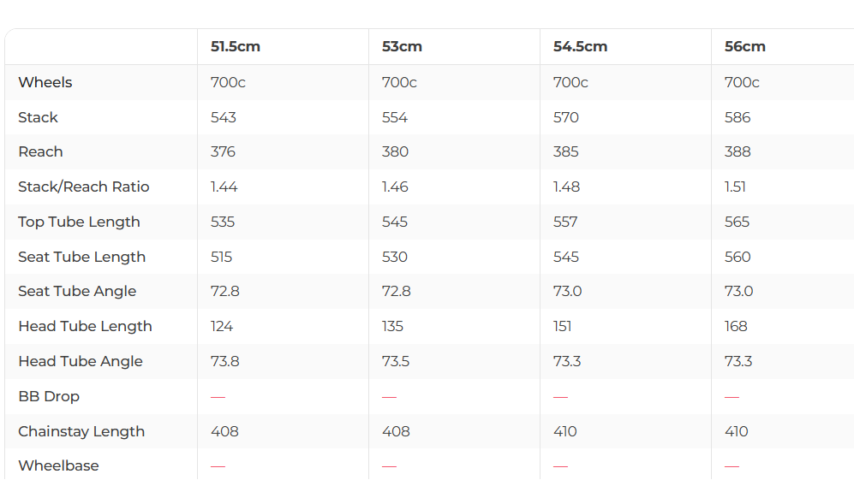The width and height of the screenshot is (854, 480).
Task: Click the BB Drop row label
Action: pos(49,397)
